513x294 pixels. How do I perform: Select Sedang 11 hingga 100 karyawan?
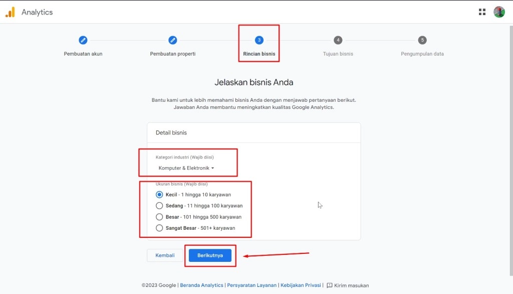(x=159, y=206)
